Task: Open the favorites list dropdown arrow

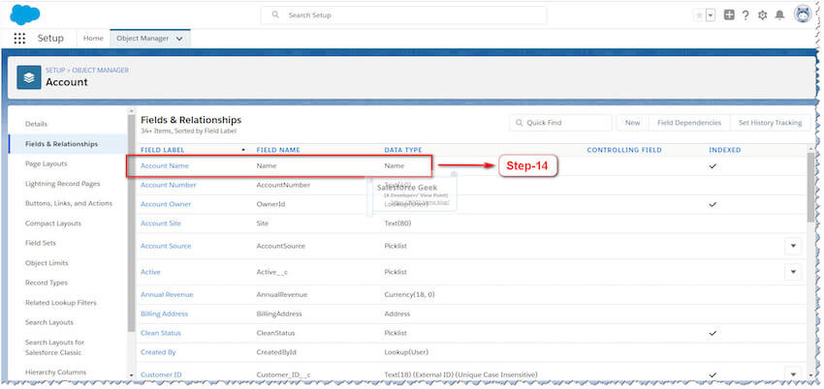Action: 711,15
